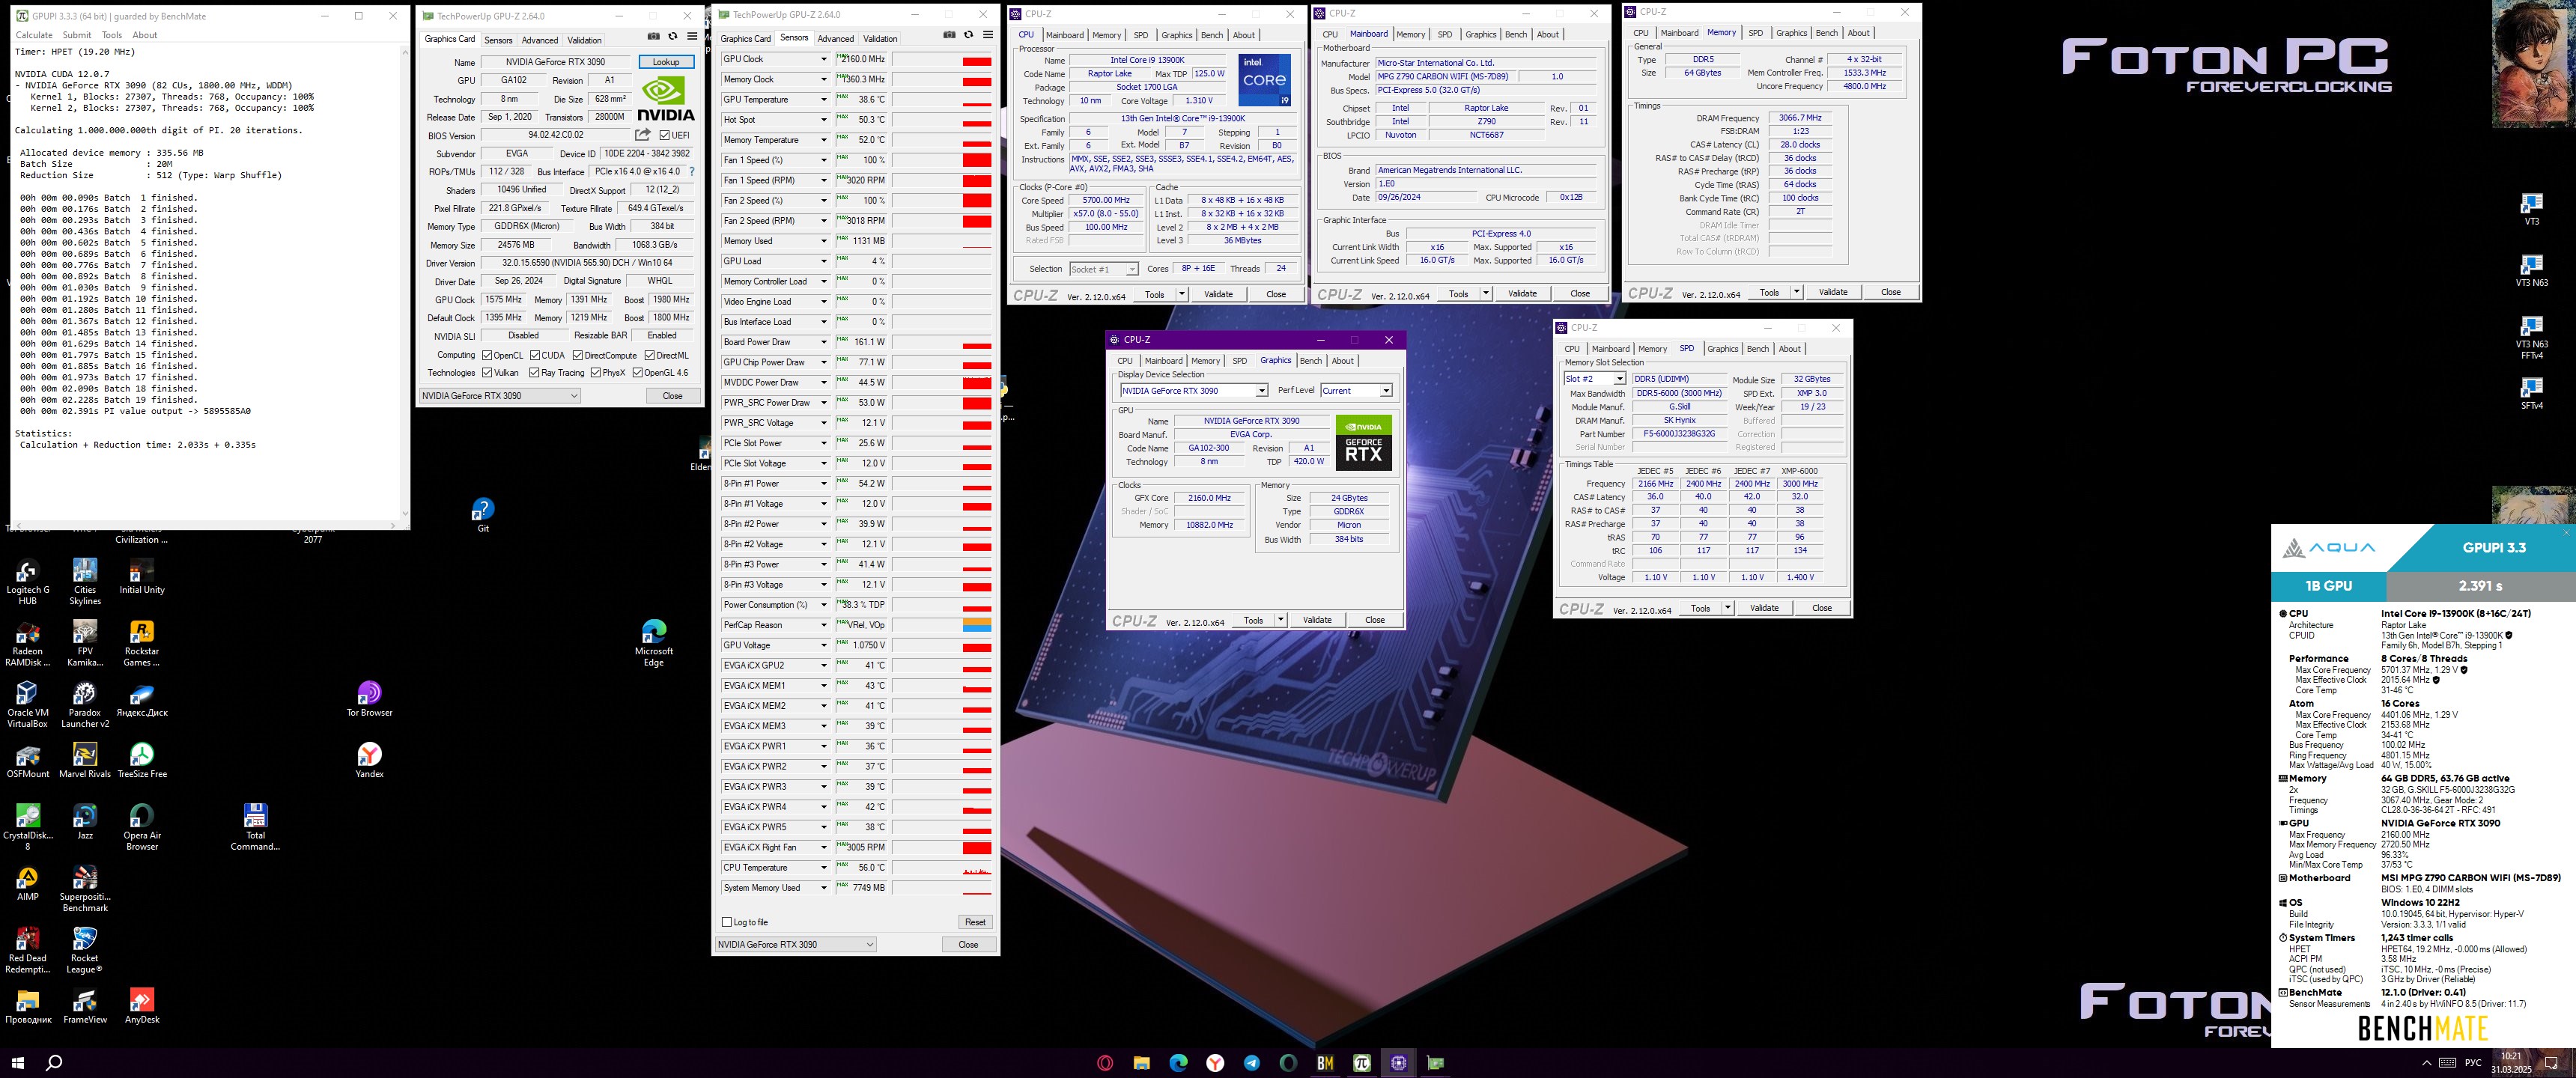Open Rocket League desktop shortcut
This screenshot has height=1078, width=2576.
pos(85,950)
